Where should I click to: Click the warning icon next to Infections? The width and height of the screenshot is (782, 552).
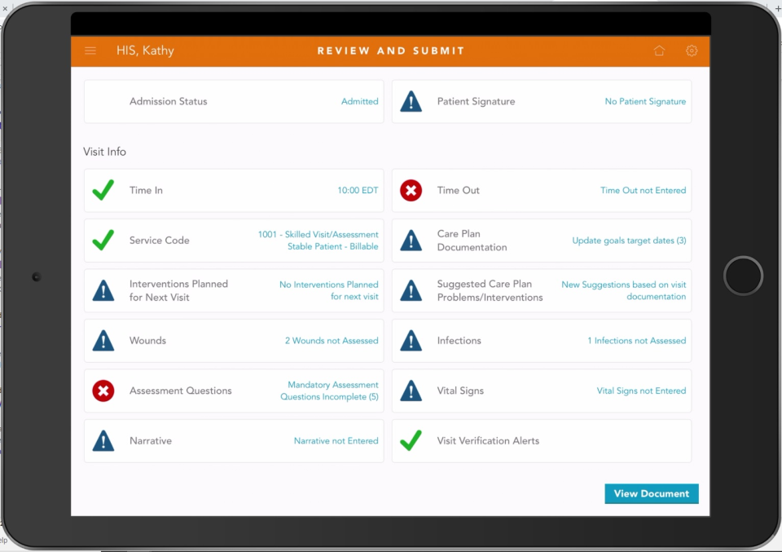click(x=411, y=340)
